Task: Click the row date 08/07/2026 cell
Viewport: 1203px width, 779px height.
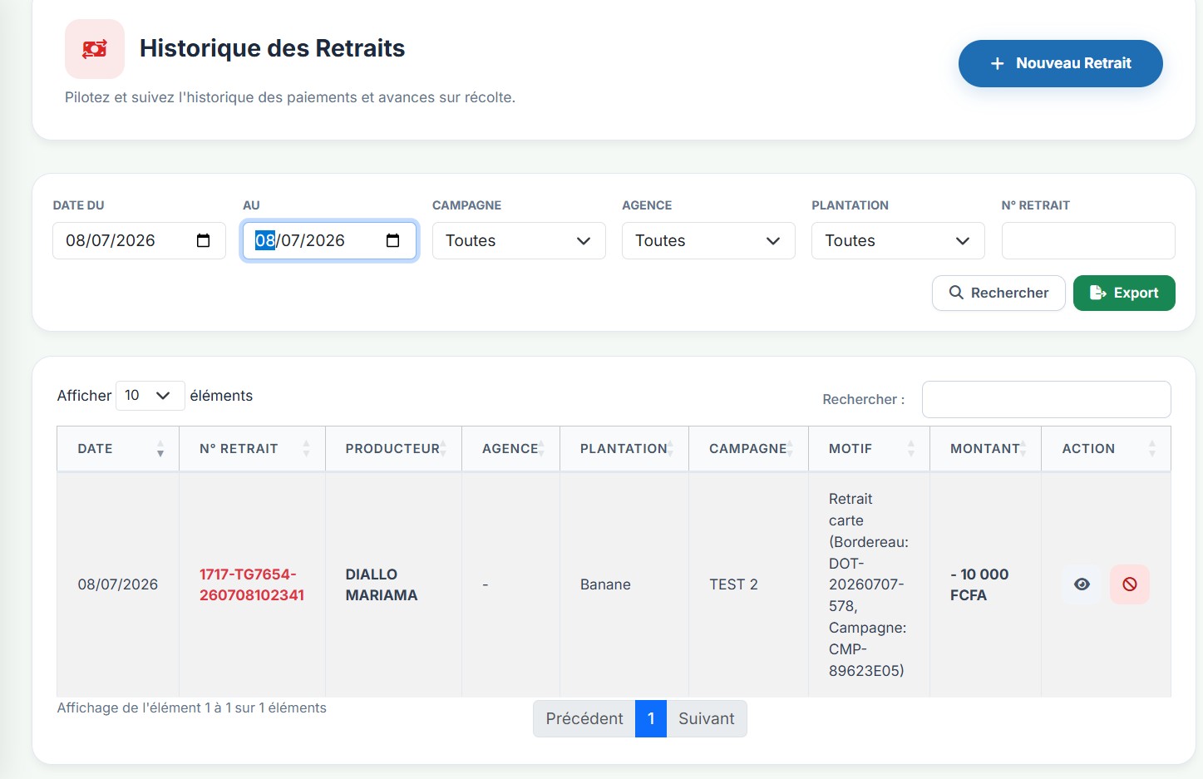Action: coord(118,584)
